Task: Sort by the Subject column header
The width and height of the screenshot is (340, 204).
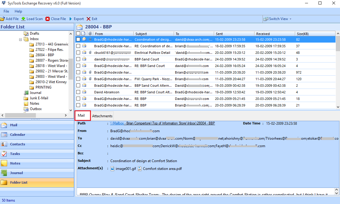Action: pyautogui.click(x=153, y=34)
